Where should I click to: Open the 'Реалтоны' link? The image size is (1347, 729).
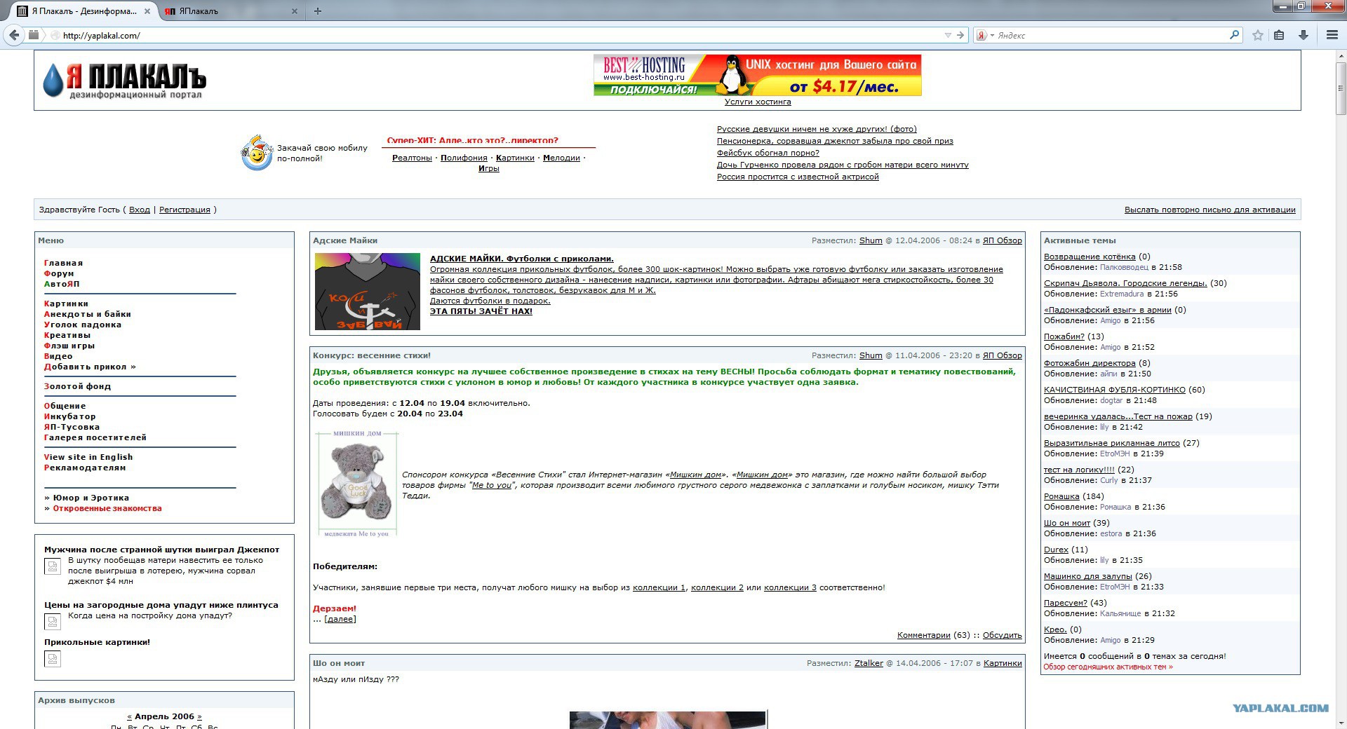click(x=412, y=158)
